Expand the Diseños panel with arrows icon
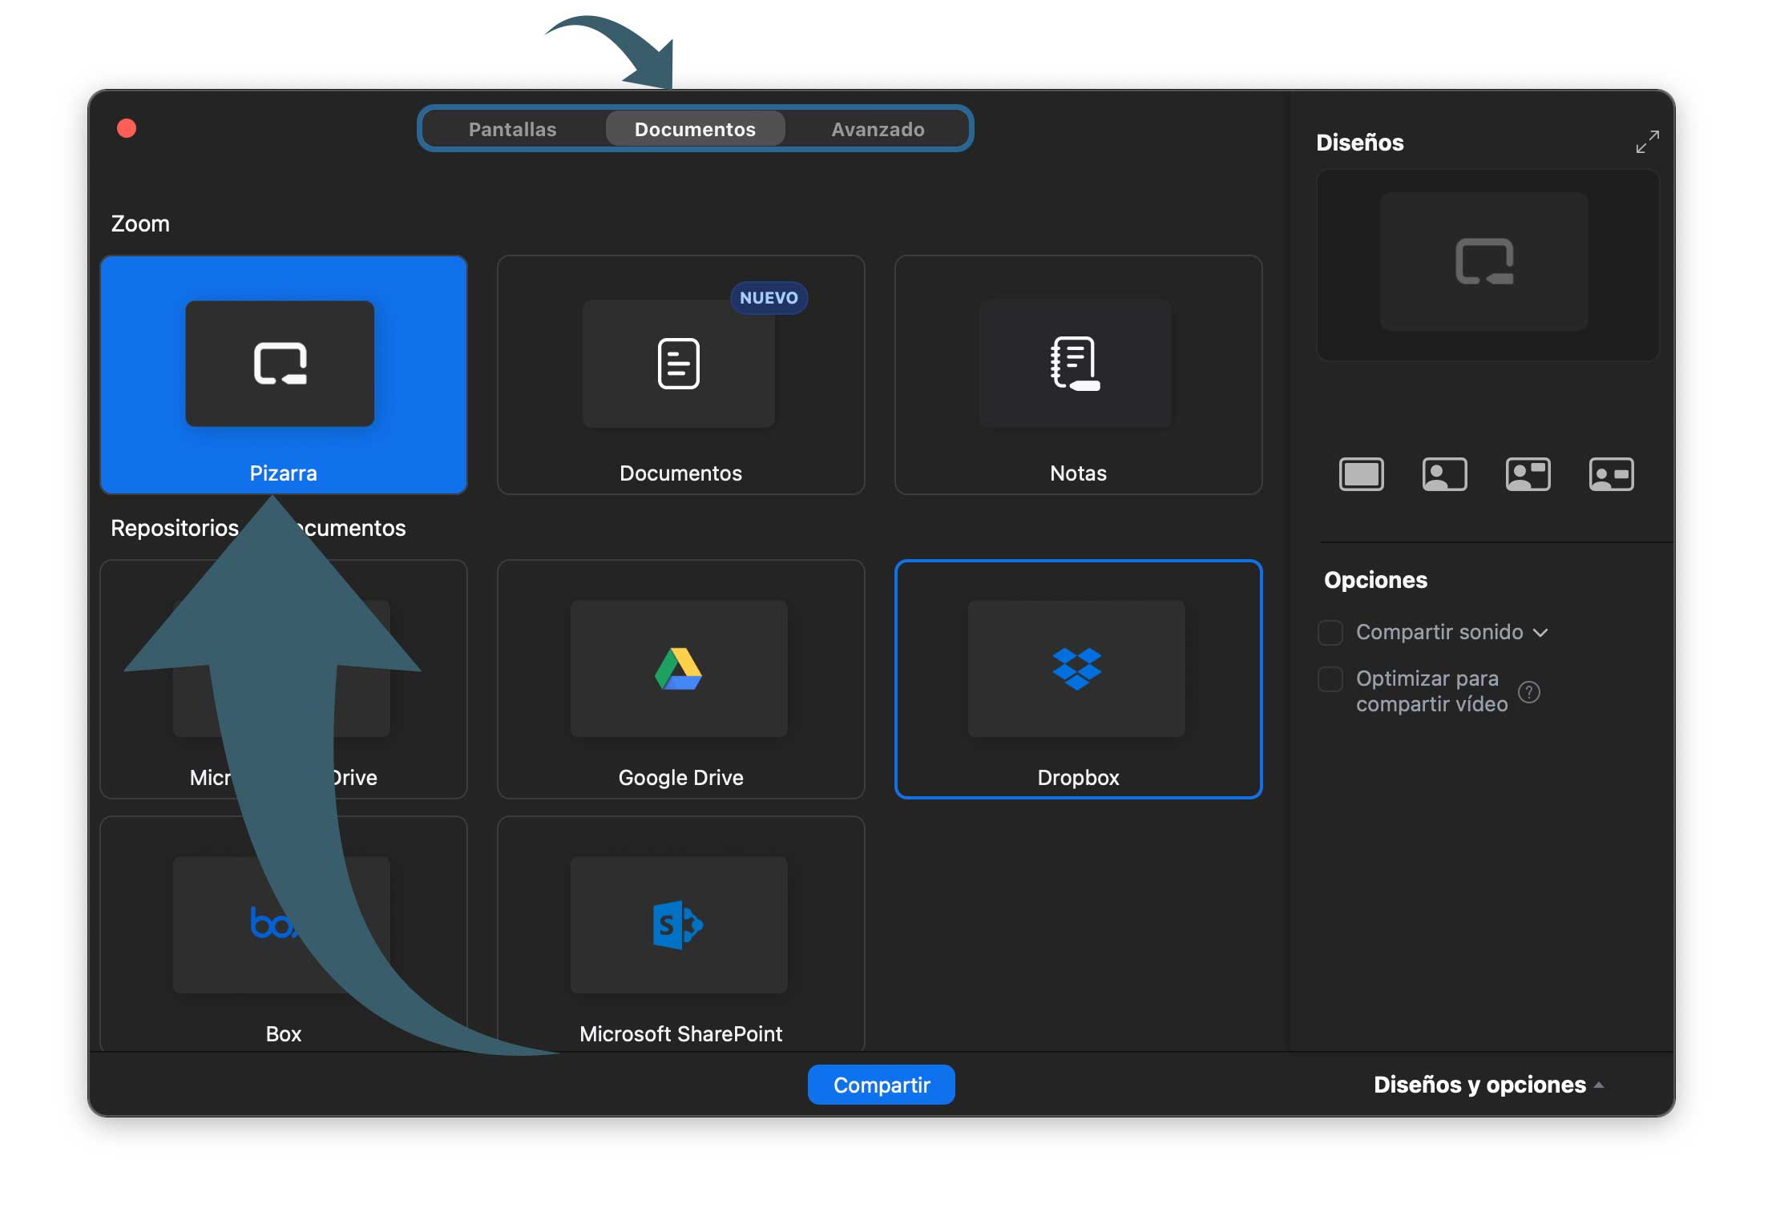Viewport: 1768px width, 1224px height. [1647, 142]
